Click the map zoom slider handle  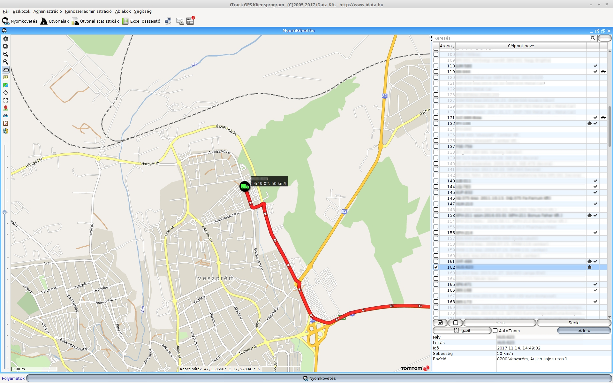(x=4, y=212)
